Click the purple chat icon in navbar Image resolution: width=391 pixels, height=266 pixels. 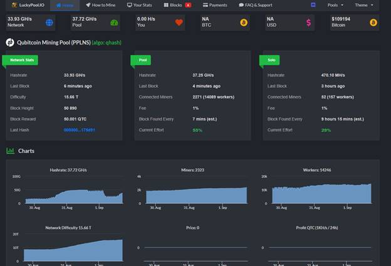point(313,5)
